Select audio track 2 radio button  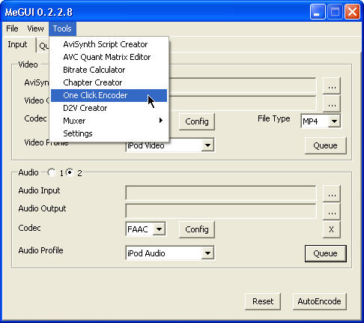[x=70, y=172]
